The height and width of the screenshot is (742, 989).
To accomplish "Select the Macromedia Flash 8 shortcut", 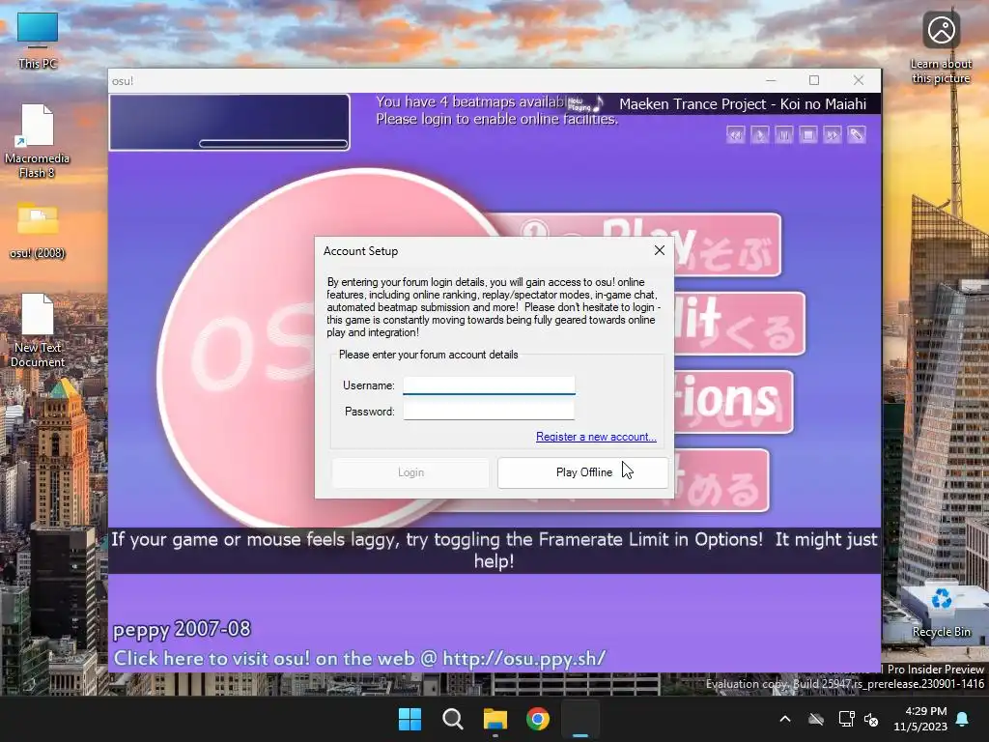I will (38, 141).
